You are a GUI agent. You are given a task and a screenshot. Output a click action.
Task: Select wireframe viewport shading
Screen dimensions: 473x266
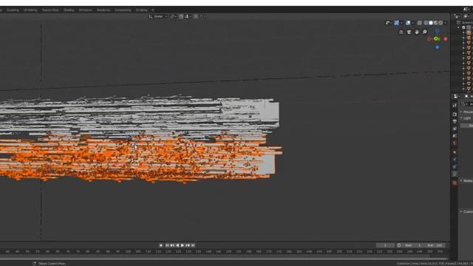(x=426, y=23)
